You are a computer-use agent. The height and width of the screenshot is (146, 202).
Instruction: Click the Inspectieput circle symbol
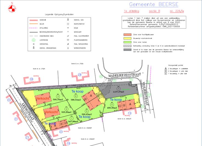click(x=68, y=24)
